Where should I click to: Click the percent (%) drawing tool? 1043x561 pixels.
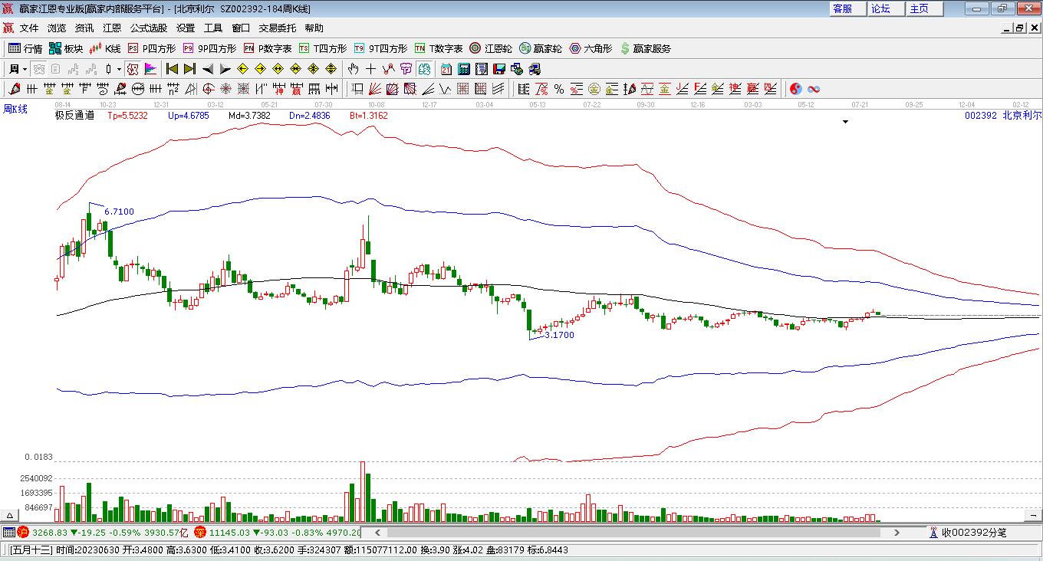tap(559, 89)
